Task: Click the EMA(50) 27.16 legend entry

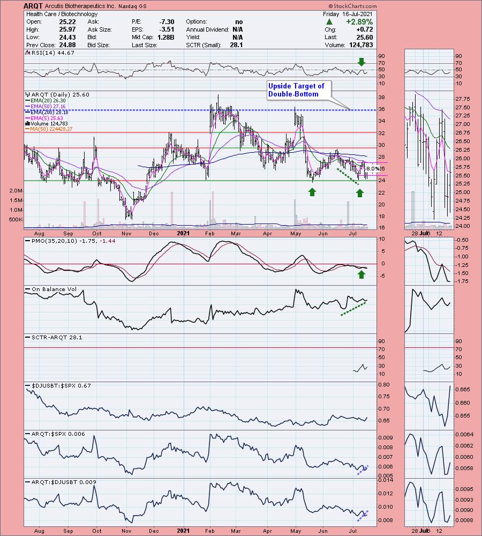Action: [x=46, y=106]
